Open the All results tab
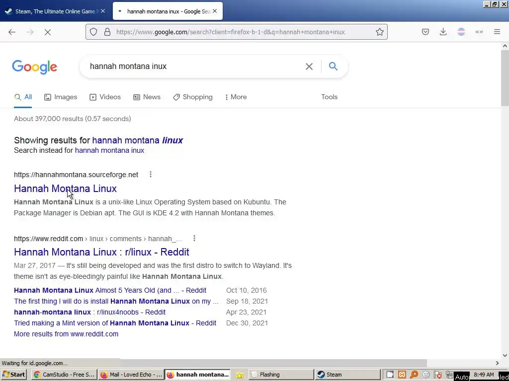The width and height of the screenshot is (509, 381). click(x=23, y=97)
